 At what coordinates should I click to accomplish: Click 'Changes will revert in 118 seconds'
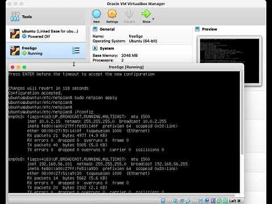(48, 88)
